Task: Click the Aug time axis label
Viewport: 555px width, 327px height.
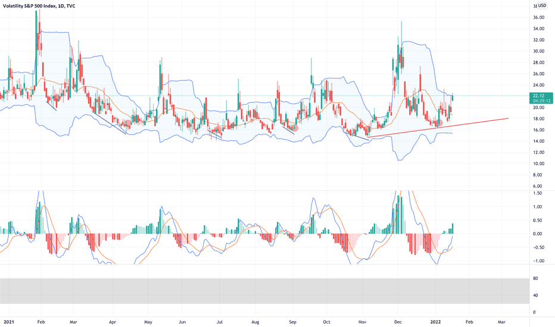Action: (x=255, y=322)
